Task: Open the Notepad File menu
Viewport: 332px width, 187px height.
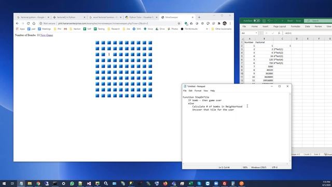Action: coord(185,91)
